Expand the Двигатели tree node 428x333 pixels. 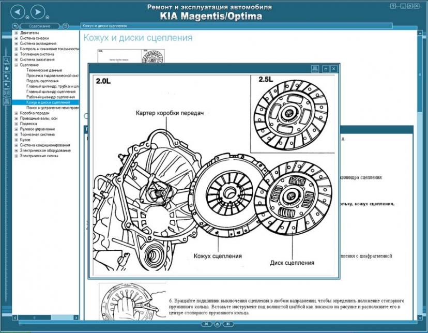point(16,33)
